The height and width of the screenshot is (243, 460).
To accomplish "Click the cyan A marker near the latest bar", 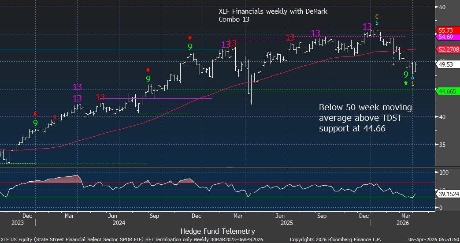I will pos(412,77).
